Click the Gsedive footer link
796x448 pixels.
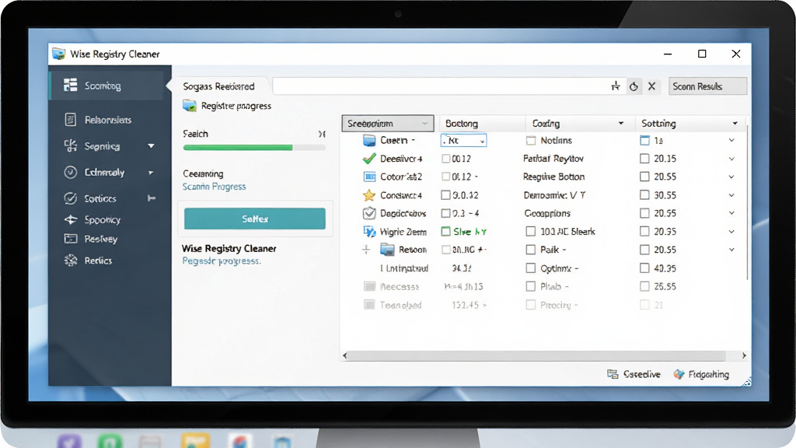click(641, 374)
